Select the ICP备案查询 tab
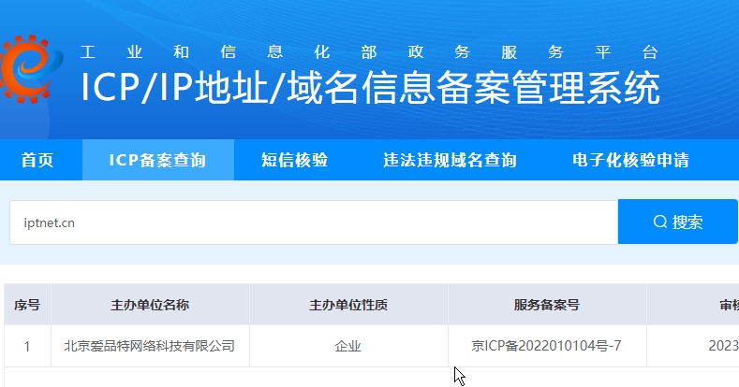The width and height of the screenshot is (739, 387). tap(157, 160)
